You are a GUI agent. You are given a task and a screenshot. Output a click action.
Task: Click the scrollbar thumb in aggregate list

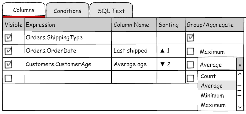tap(240, 90)
